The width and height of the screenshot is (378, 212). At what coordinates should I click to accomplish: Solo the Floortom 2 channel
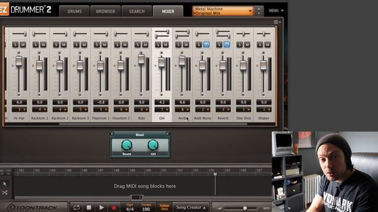coord(117,45)
